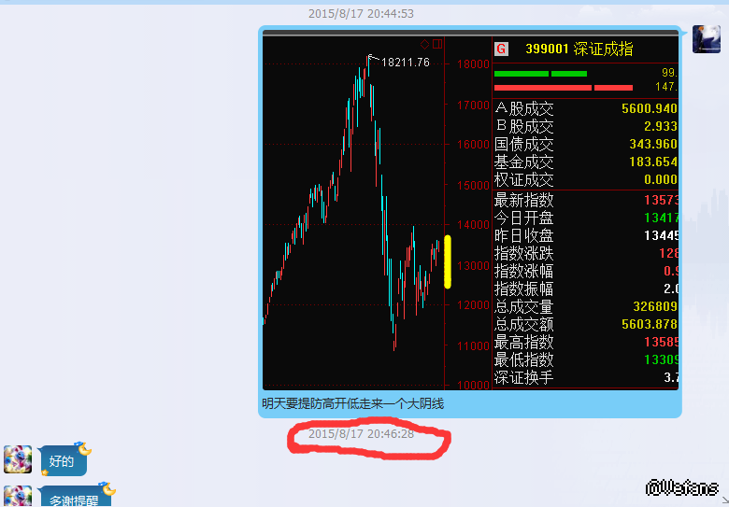Click the 昨日收盘 row label

(524, 235)
